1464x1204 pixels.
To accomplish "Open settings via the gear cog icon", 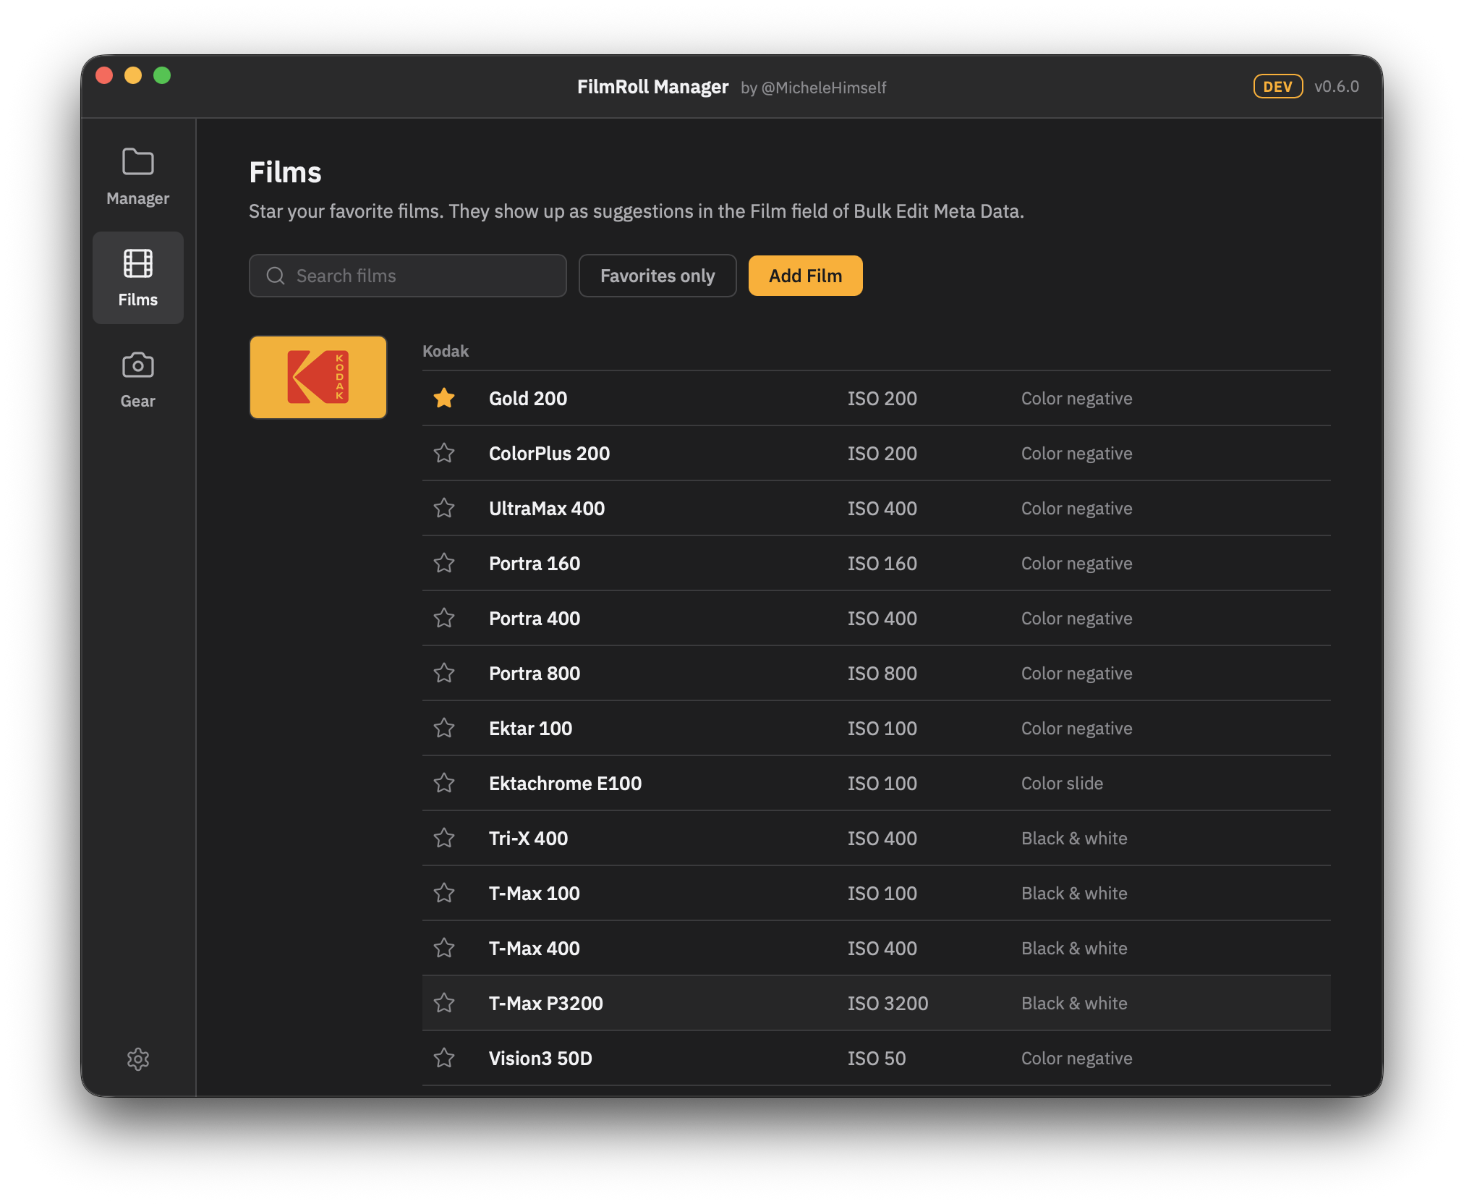I will tap(137, 1059).
